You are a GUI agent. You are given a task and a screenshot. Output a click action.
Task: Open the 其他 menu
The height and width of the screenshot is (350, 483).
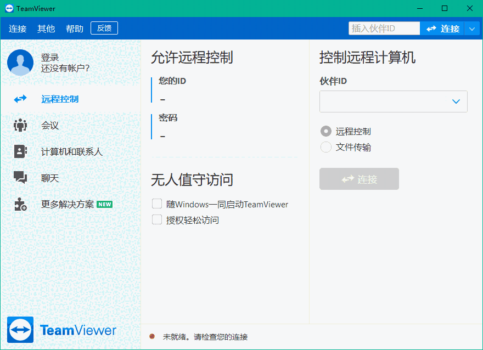[46, 29]
